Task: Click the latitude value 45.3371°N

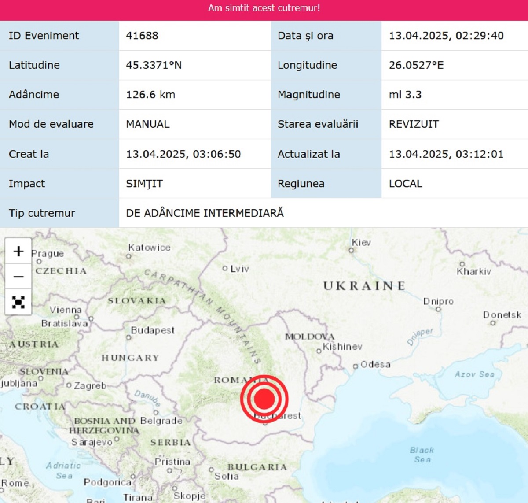Action: click(x=154, y=65)
